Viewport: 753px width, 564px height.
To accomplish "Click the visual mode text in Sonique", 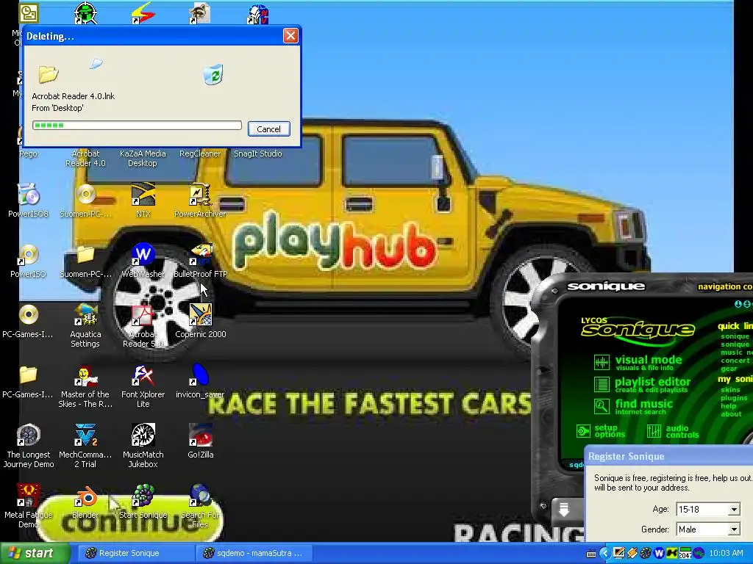I will [649, 360].
